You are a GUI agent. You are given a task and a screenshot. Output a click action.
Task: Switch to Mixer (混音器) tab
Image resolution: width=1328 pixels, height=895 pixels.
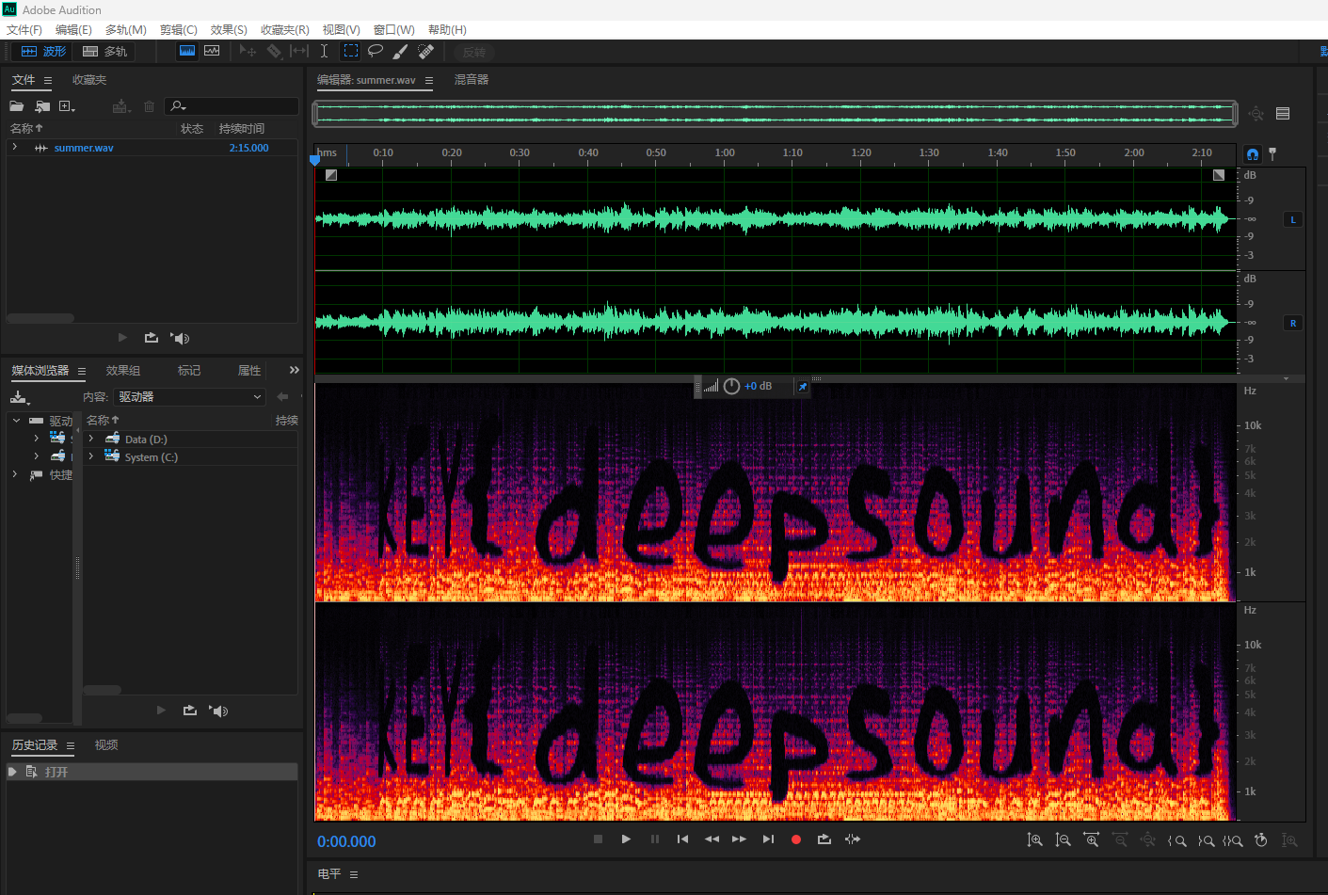[472, 80]
